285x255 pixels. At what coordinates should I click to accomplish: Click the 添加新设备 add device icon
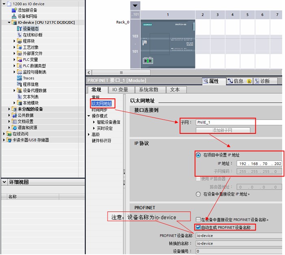coord(14,10)
